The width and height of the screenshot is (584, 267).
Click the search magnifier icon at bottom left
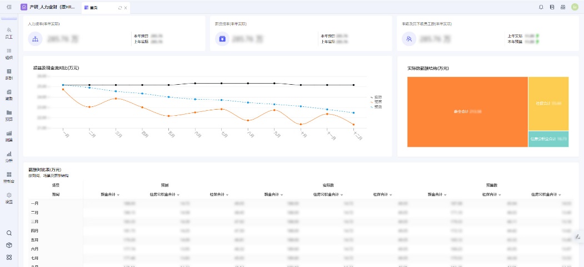click(9, 233)
